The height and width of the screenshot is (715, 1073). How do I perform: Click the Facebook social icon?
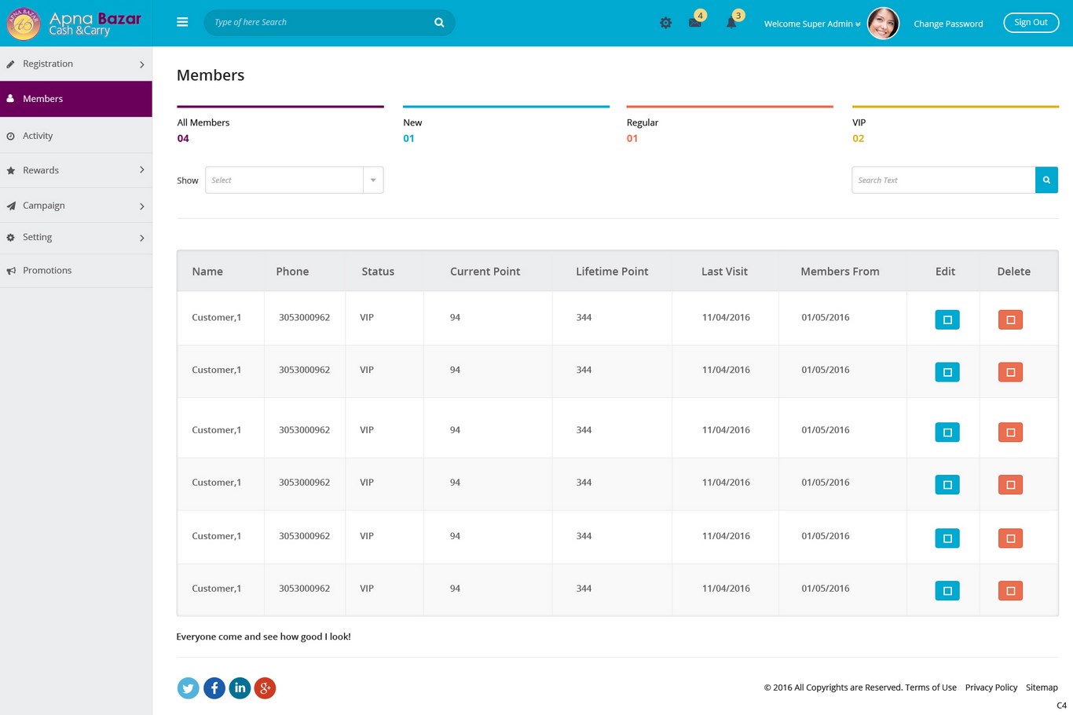[214, 688]
